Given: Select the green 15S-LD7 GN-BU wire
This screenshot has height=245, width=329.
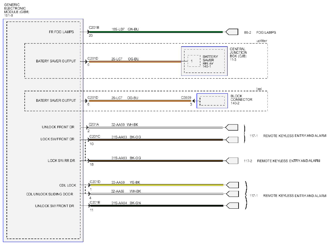Looking at the screenshot, I should (156, 32).
